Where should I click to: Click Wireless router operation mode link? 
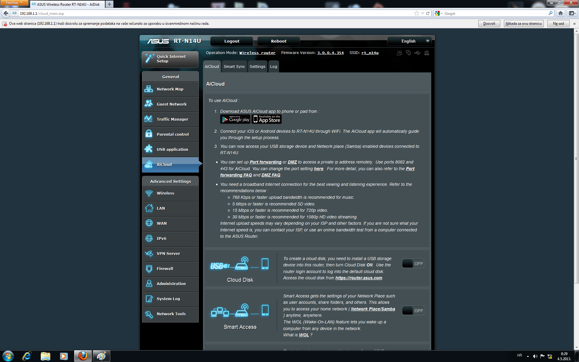(x=257, y=53)
